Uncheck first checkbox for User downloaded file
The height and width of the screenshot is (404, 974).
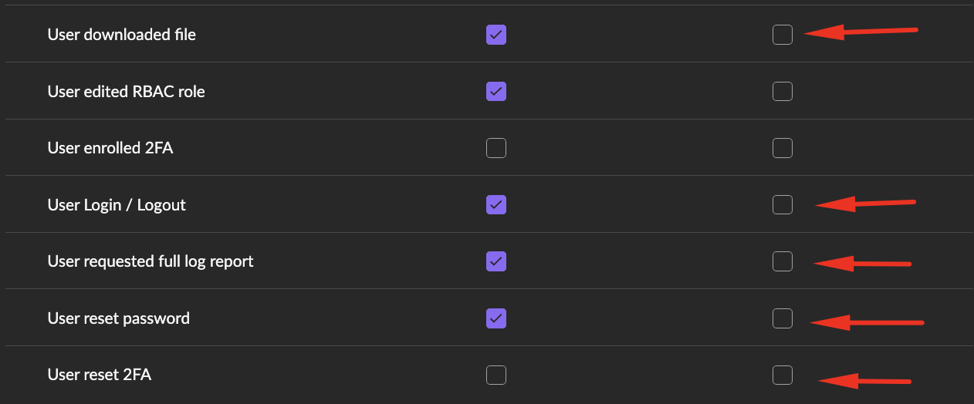point(496,35)
